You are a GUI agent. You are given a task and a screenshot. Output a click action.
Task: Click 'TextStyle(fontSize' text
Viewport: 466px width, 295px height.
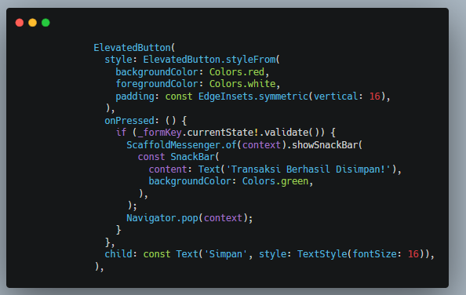click(x=347, y=254)
